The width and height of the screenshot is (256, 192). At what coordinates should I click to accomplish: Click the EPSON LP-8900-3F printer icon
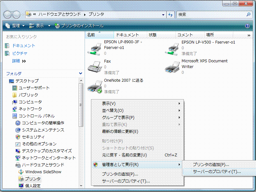[x=94, y=49]
